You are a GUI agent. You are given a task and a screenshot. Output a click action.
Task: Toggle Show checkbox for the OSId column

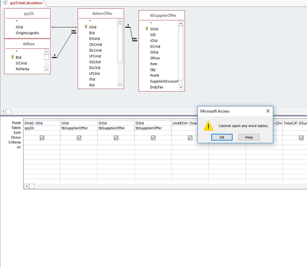pos(153,138)
